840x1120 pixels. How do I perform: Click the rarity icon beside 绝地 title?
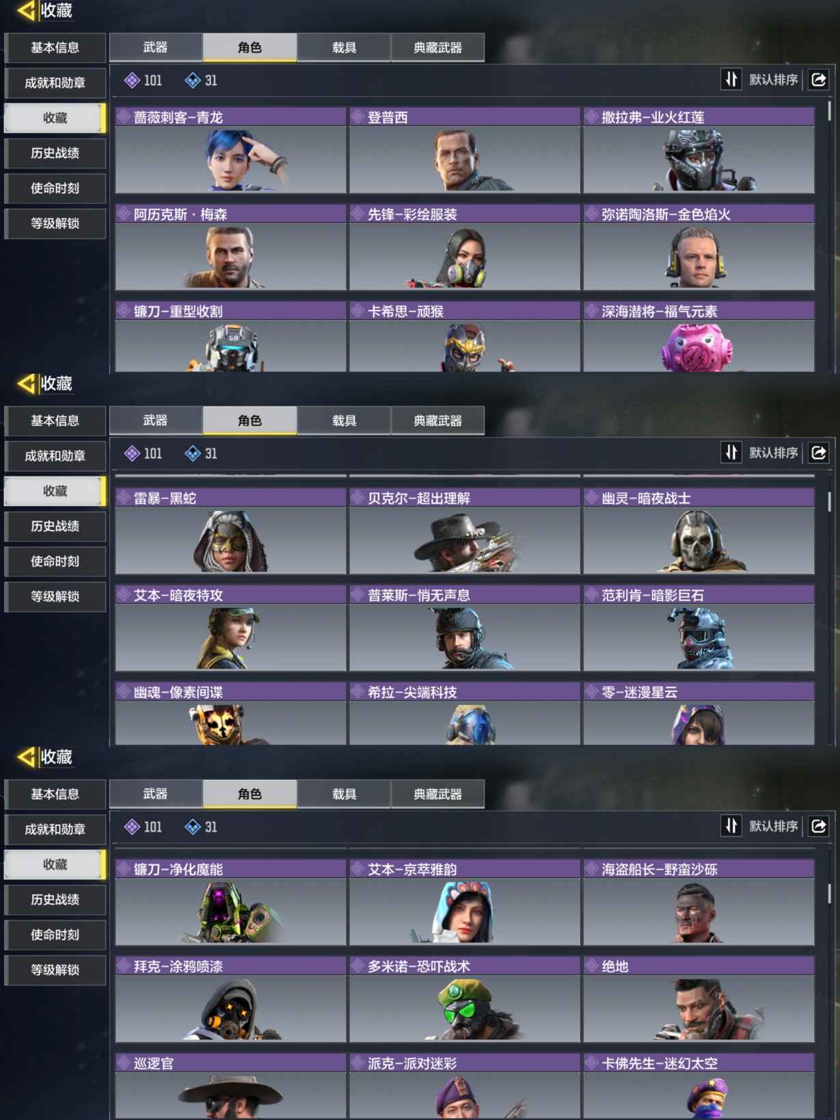pyautogui.click(x=591, y=966)
